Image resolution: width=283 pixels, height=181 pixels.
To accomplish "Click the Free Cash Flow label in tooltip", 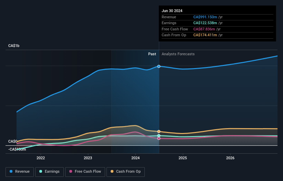I will tap(175, 29).
